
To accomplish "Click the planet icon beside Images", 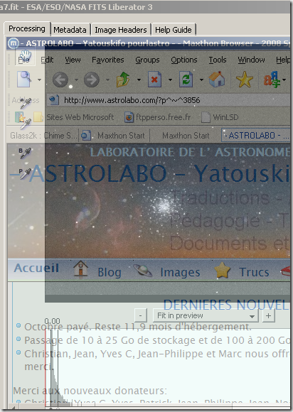I will (x=143, y=271).
